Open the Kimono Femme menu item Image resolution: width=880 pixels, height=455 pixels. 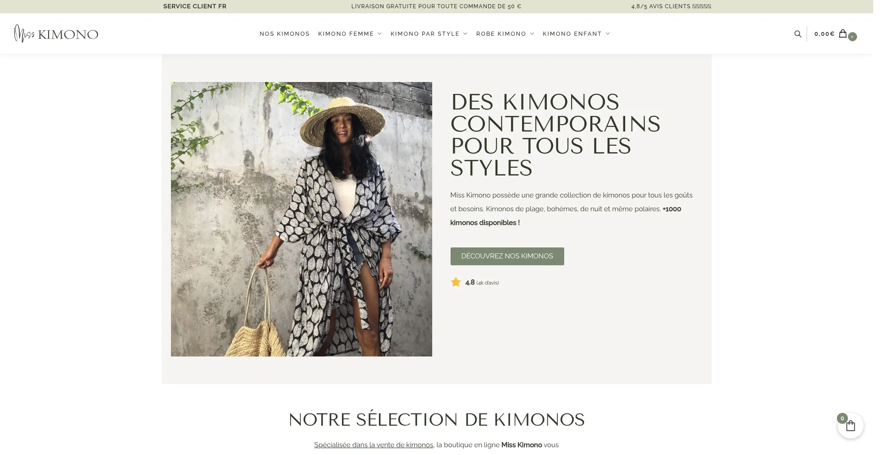tap(346, 34)
